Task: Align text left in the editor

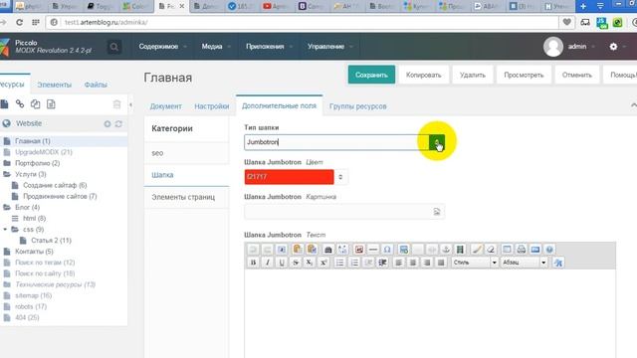Action: tap(398, 263)
